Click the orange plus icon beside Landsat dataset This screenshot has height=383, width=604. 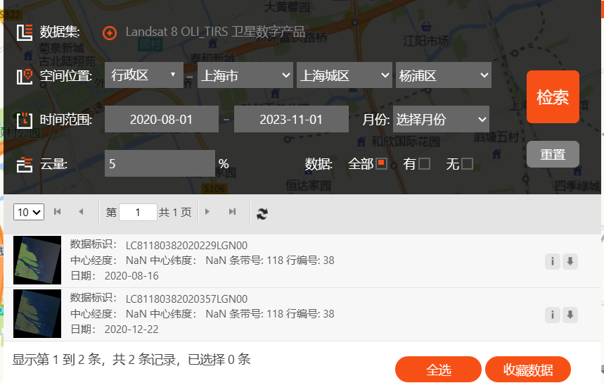tap(110, 33)
